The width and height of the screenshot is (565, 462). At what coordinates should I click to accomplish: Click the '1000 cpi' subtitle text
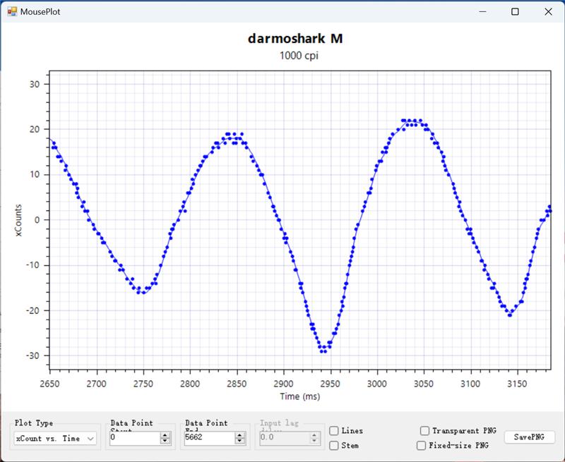299,56
